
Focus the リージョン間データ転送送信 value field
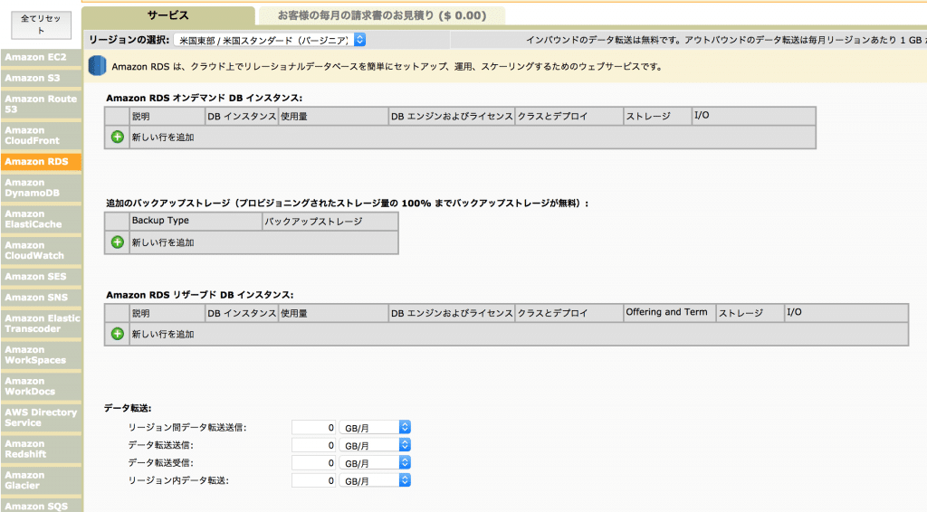(314, 428)
